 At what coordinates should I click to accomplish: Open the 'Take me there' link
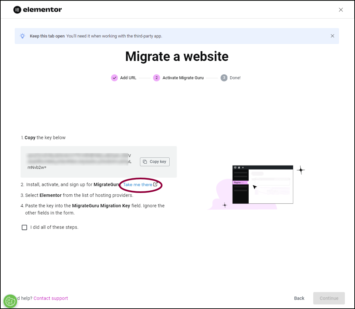[138, 184]
